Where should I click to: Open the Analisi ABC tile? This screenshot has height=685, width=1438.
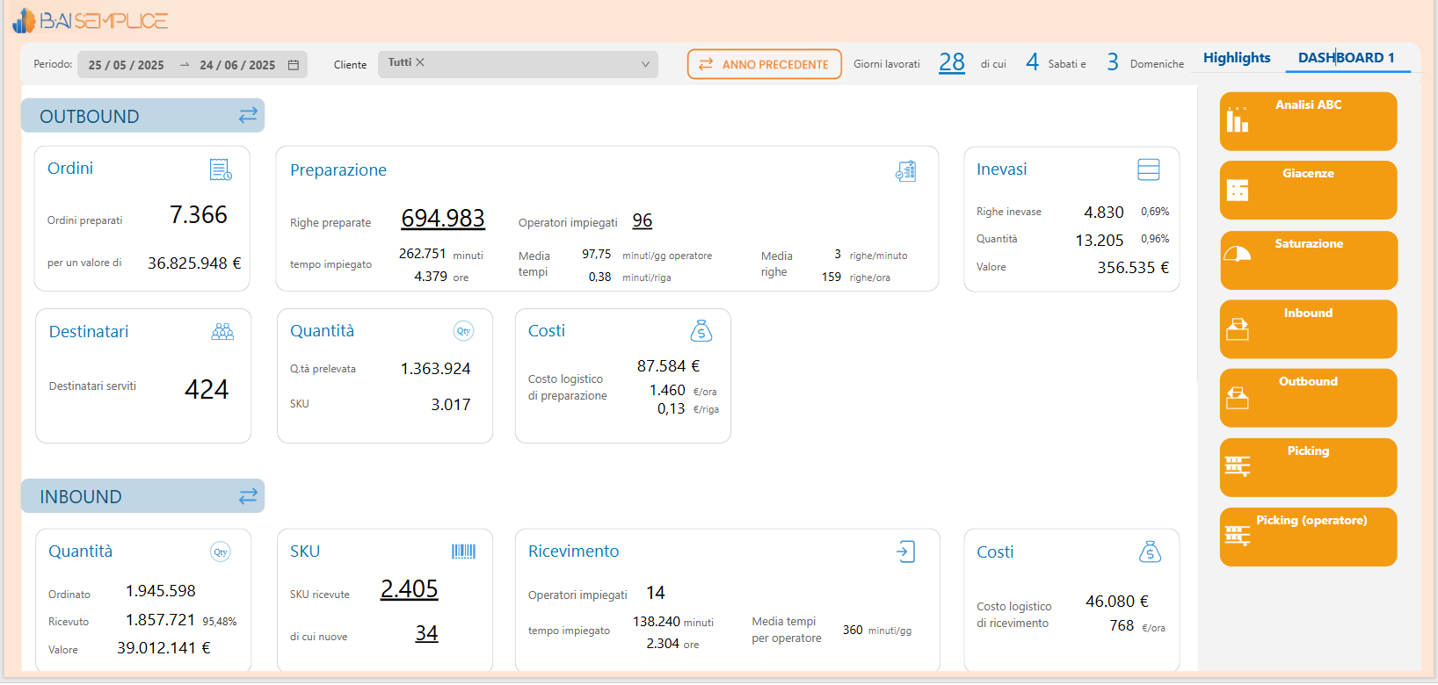click(1307, 121)
